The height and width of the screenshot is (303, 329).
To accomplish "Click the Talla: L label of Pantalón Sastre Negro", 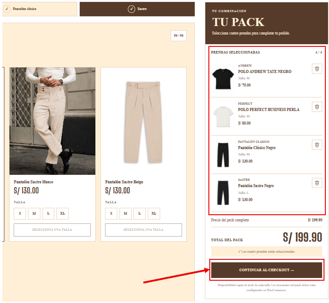I will (x=243, y=192).
